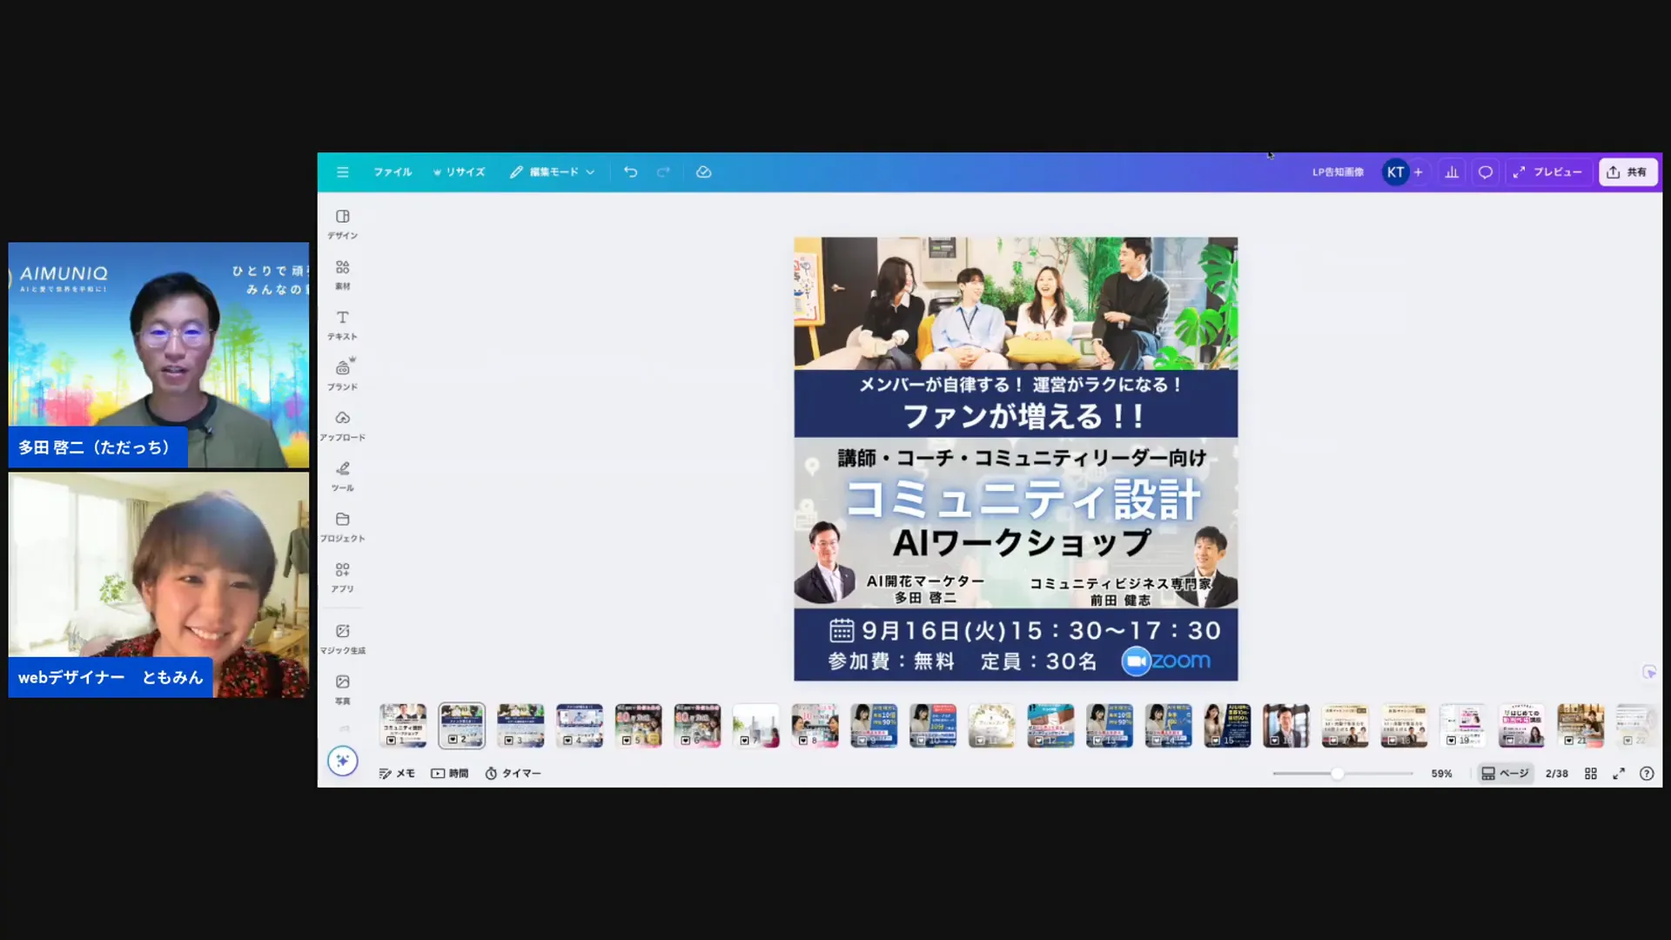Viewport: 1671px width, 940px height.
Task: Toggle the ページ thumbnail strip
Action: click(1505, 773)
